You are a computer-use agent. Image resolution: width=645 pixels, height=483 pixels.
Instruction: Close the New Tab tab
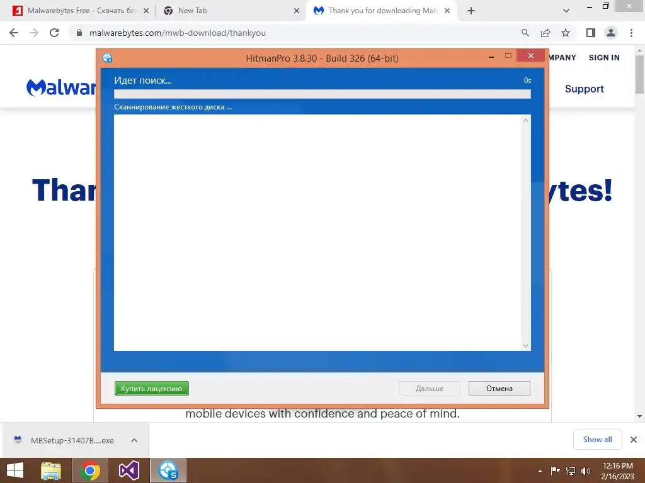click(x=297, y=11)
